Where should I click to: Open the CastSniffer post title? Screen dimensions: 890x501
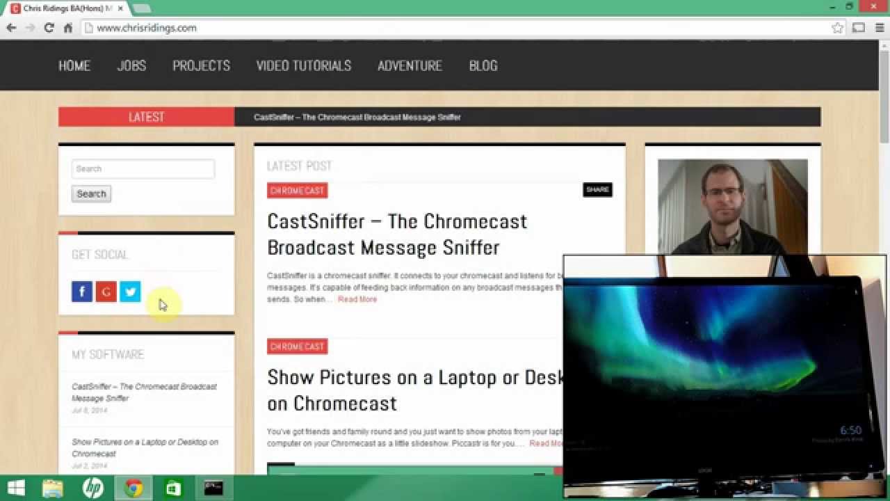pyautogui.click(x=397, y=234)
